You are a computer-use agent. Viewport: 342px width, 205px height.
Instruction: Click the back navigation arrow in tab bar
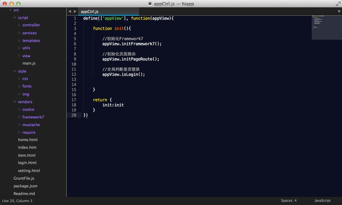[69, 11]
